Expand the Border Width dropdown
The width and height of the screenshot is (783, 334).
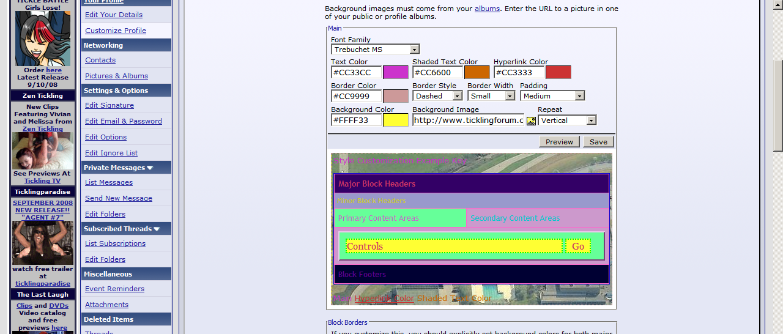pos(510,96)
